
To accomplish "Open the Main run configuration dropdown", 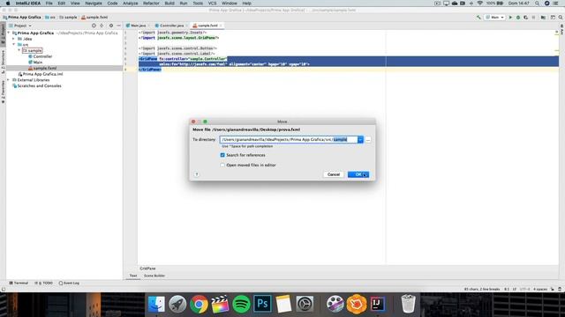I will click(x=495, y=18).
